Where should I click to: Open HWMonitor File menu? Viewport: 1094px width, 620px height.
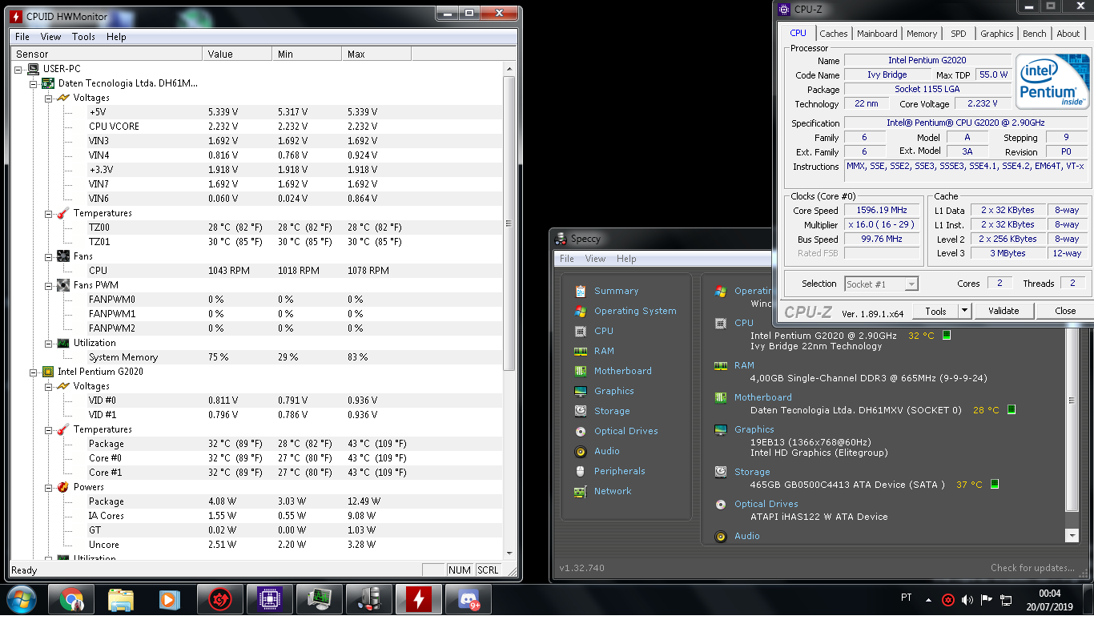click(x=22, y=37)
